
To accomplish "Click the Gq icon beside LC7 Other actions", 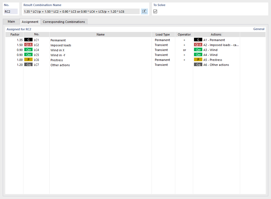I will (x=28, y=64).
